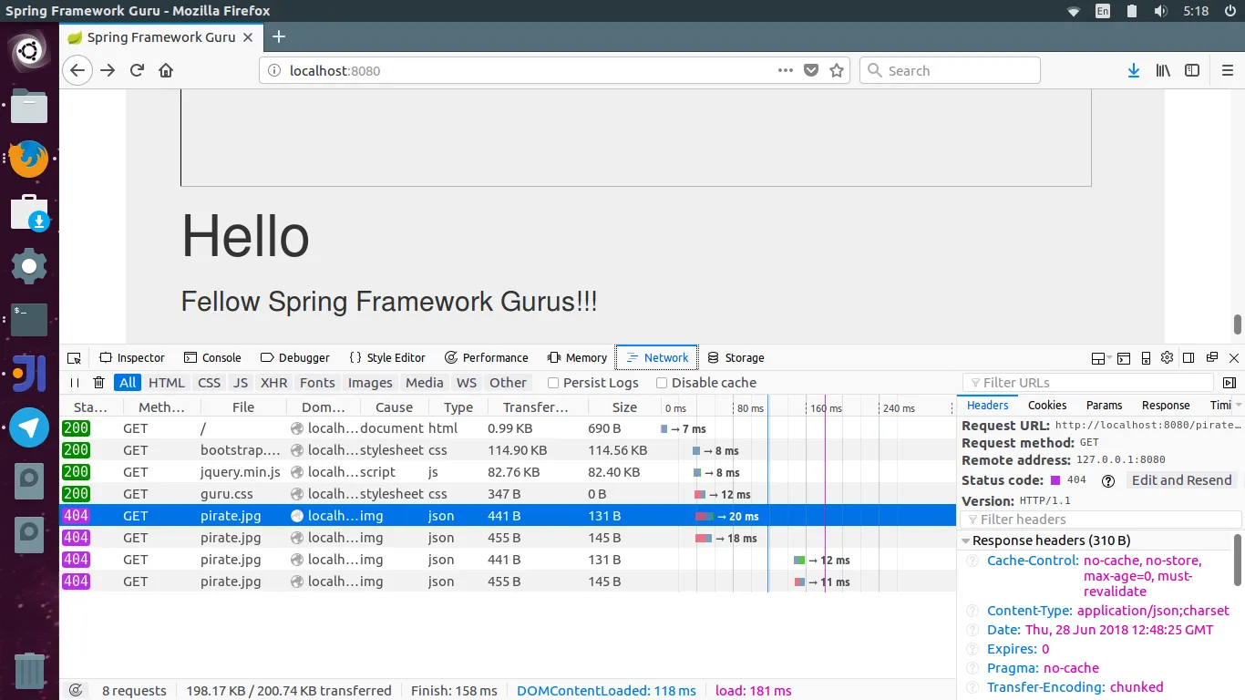Open the Storage panel
This screenshot has height=700, width=1245.
click(736, 358)
